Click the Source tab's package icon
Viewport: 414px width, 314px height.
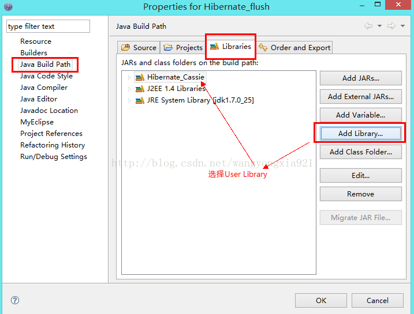tap(125, 47)
